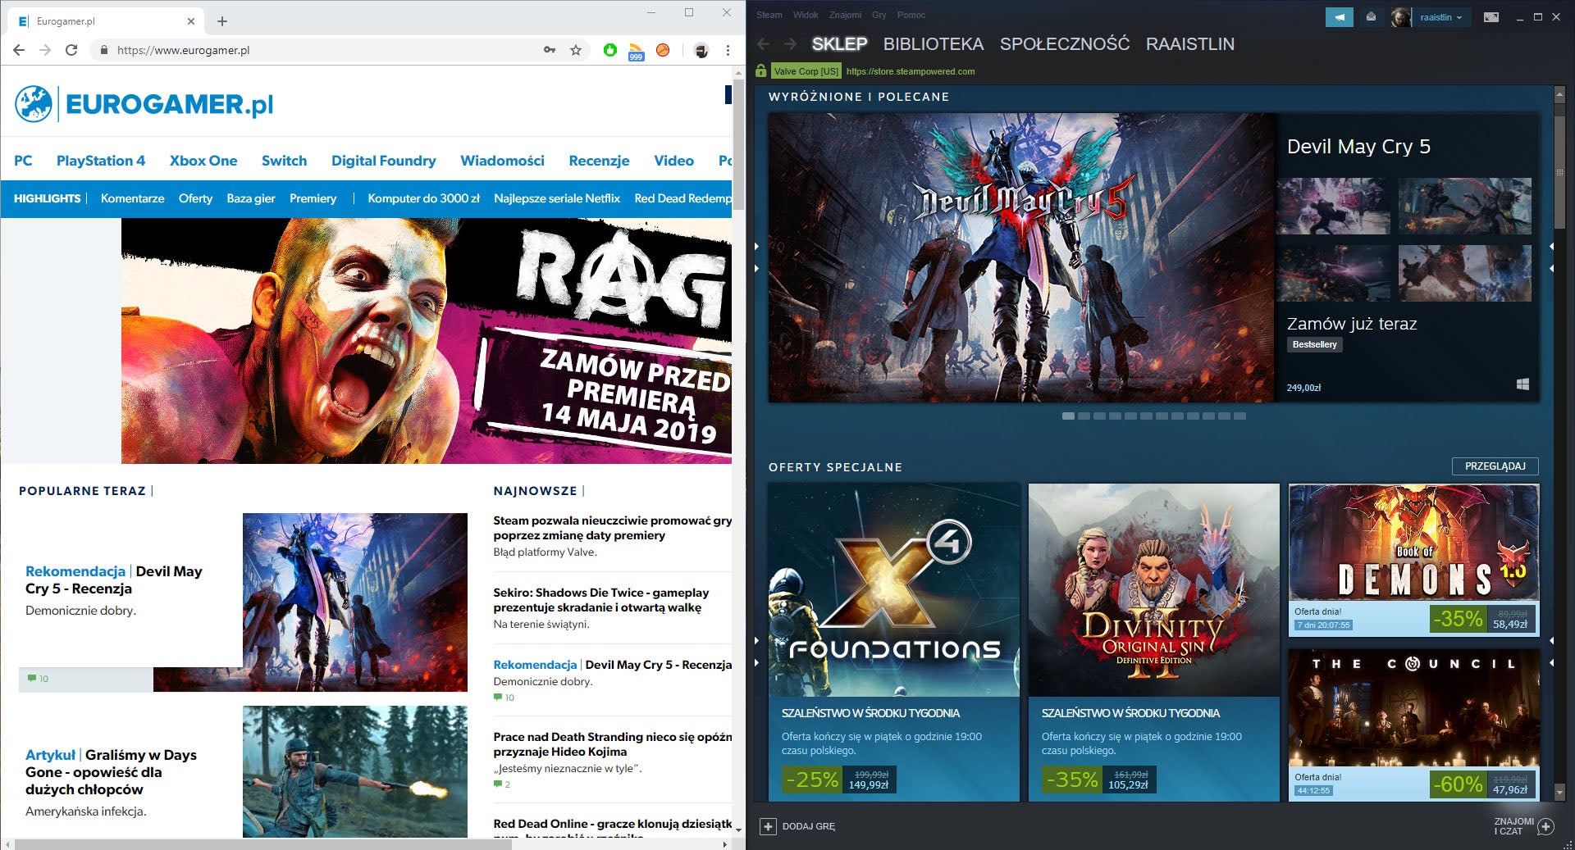Click the Windows platform icon on Devil May Cry 5

coord(1522,384)
